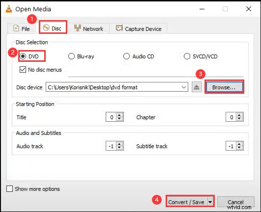The height and width of the screenshot is (212, 261).
Task: Minimize the Open Media window
Action: point(202,9)
